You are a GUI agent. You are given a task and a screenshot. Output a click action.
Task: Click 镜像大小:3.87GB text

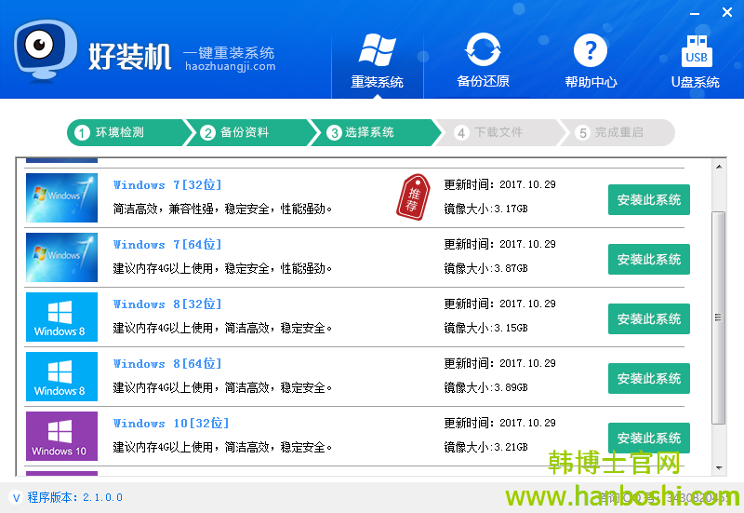(485, 268)
